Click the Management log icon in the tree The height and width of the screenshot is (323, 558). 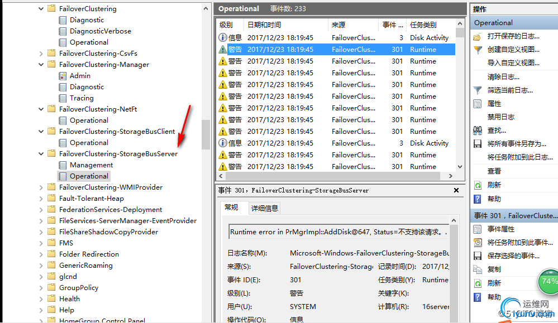click(x=63, y=165)
